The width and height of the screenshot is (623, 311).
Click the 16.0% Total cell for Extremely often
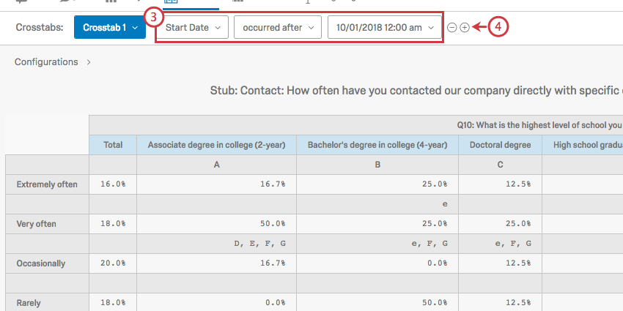tap(113, 184)
